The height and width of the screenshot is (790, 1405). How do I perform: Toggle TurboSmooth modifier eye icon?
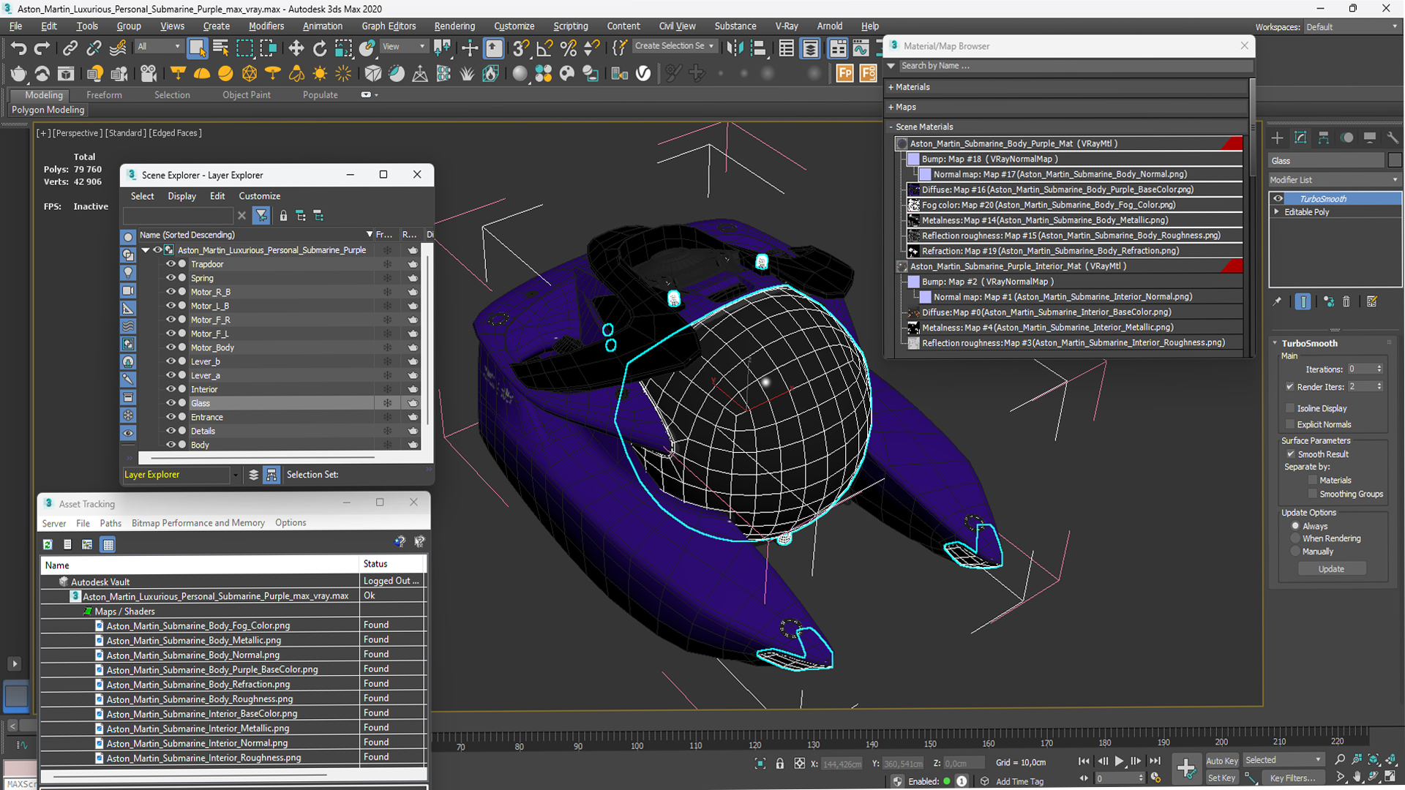click(x=1278, y=199)
